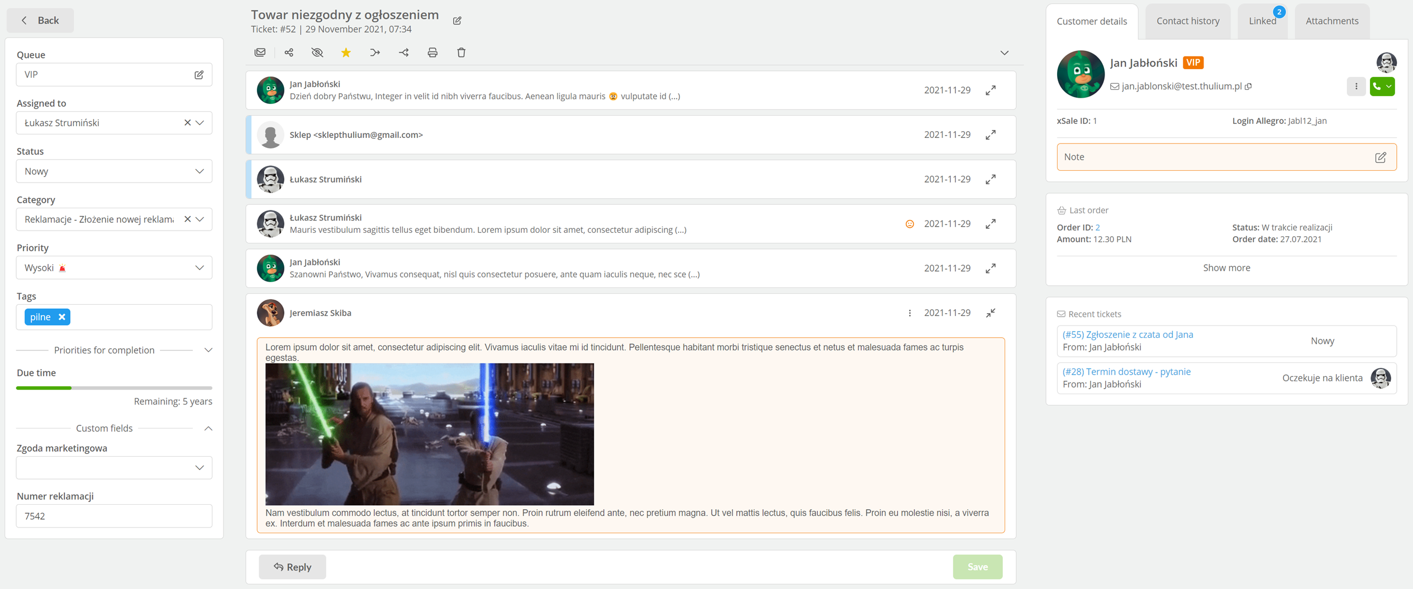This screenshot has width=1413, height=589.
Task: Click the lightsaber image in the message
Action: pyautogui.click(x=430, y=434)
